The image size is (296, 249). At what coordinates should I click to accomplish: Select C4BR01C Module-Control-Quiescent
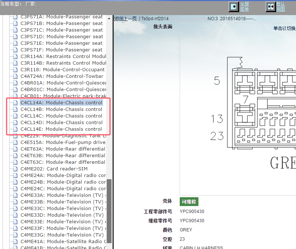coord(63,90)
